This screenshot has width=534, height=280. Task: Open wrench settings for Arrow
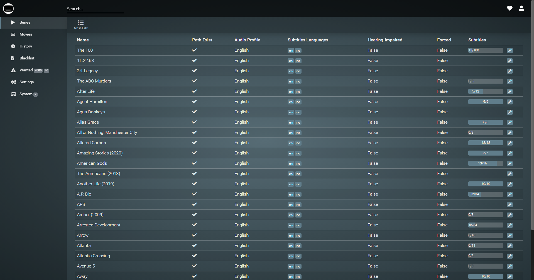click(509, 236)
